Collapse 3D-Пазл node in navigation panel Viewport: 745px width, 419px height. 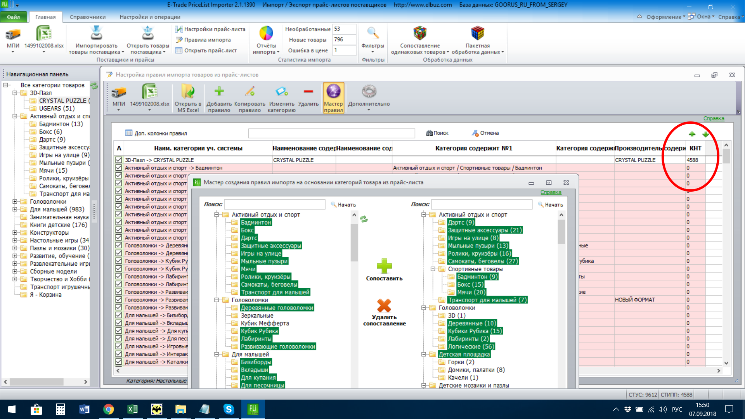pos(15,93)
